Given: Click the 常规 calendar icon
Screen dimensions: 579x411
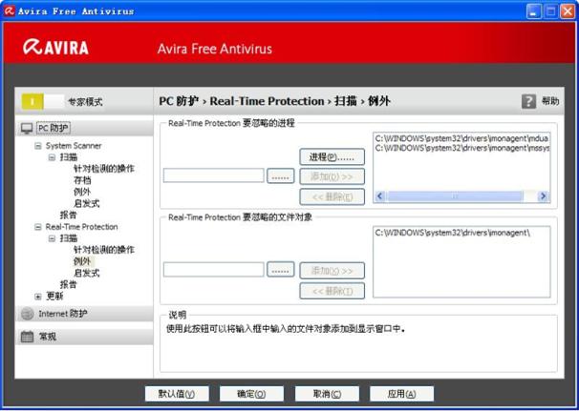Looking at the screenshot, I should coord(27,337).
